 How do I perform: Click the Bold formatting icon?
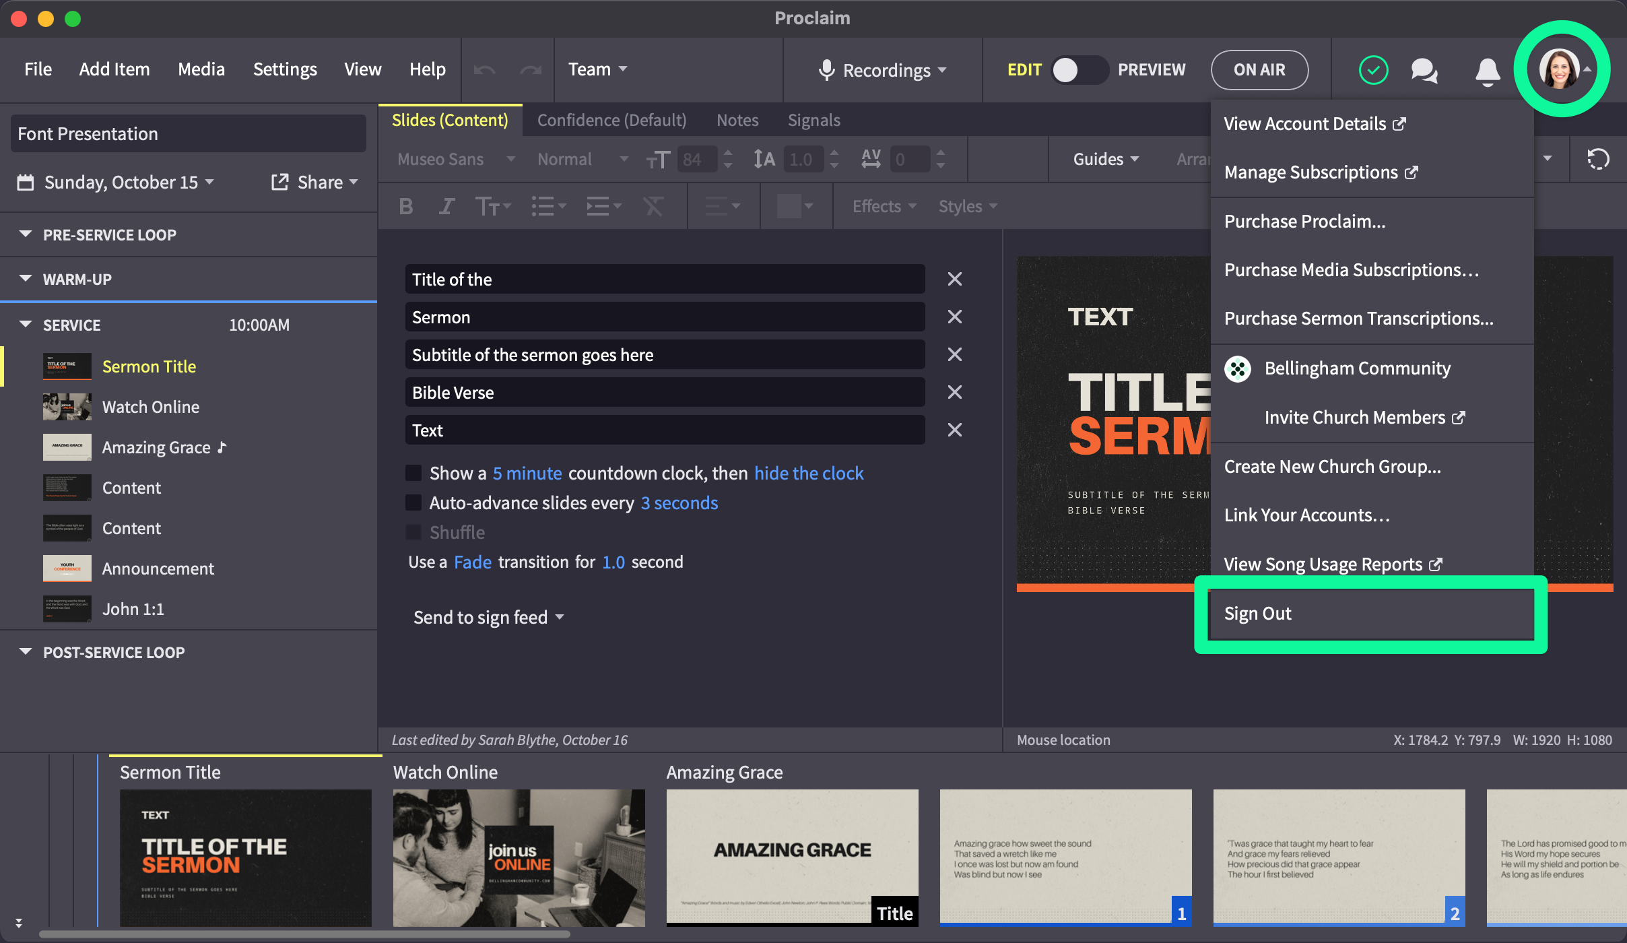405,206
